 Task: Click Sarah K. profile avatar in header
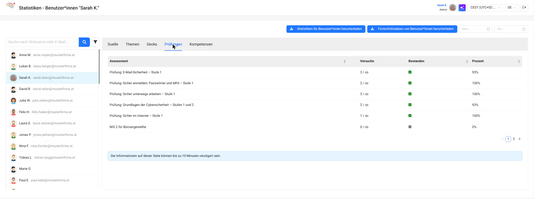pyautogui.click(x=453, y=7)
